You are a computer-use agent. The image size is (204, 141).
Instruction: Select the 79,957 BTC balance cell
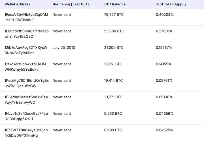coord(114,14)
